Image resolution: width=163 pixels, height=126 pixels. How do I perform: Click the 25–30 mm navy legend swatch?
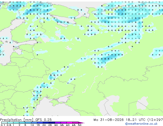(x=52, y=123)
